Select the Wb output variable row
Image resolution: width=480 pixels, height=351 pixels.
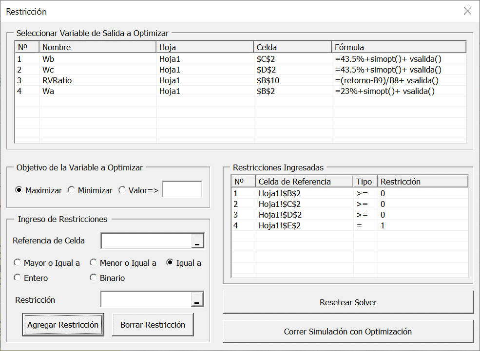point(241,59)
